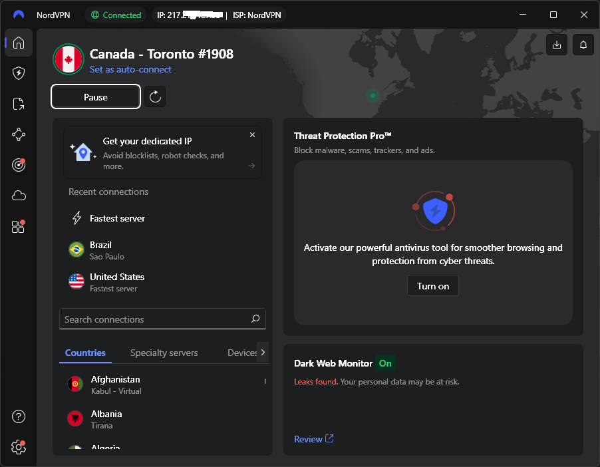Open file sharing icon in sidebar
This screenshot has width=600, height=467.
coord(19,104)
